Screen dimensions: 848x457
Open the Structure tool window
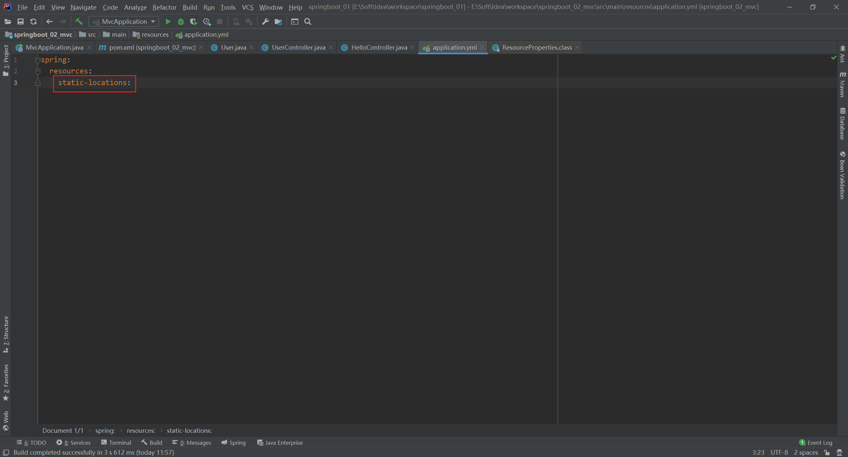point(6,334)
